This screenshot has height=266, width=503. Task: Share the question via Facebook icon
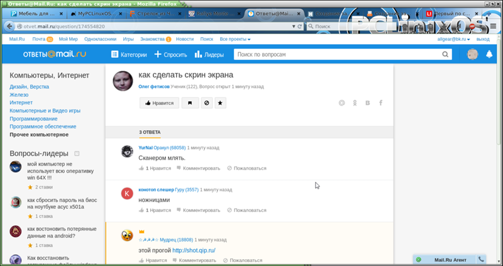coord(380,103)
